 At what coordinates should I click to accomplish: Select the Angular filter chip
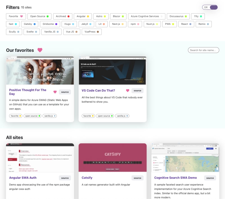point(83,16)
